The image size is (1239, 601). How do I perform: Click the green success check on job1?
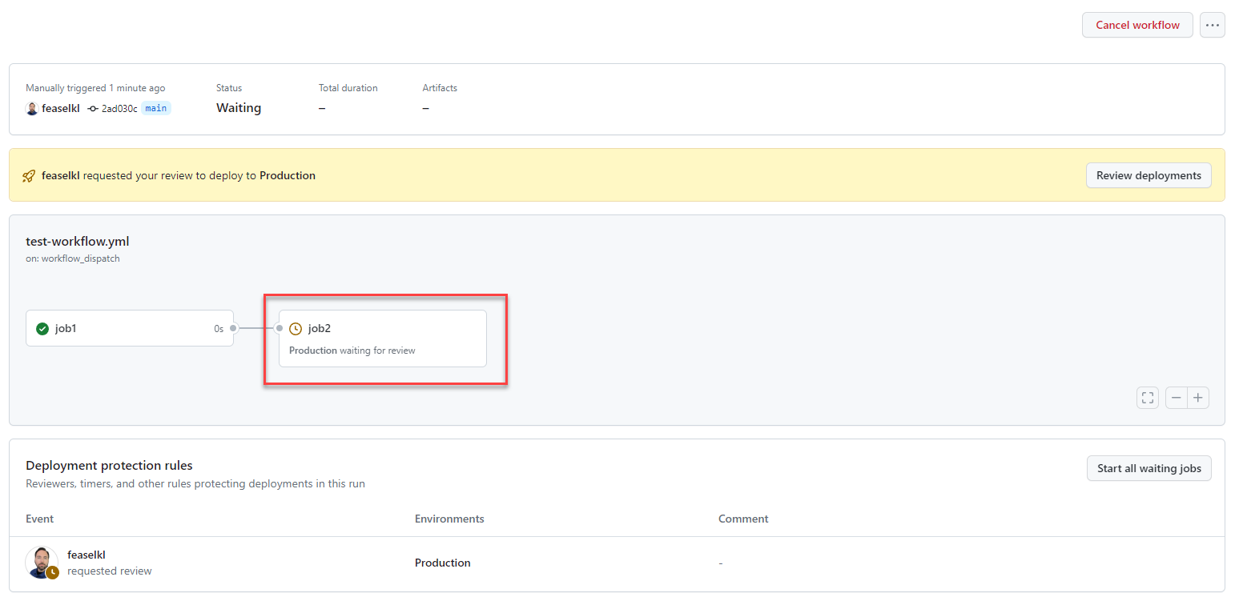[x=42, y=328]
